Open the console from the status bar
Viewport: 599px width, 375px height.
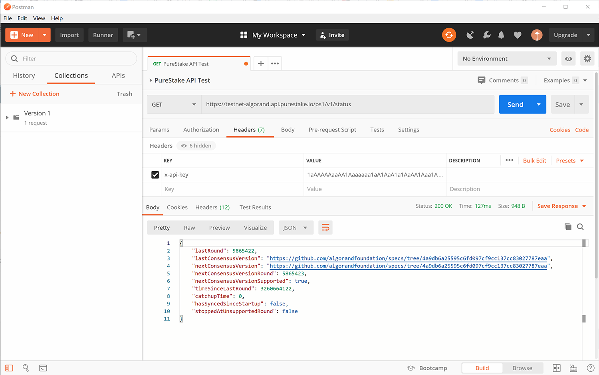point(43,368)
